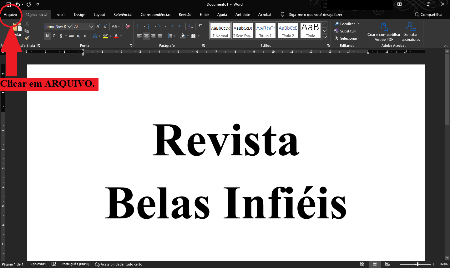The width and height of the screenshot is (450, 268).
Task: Click the text effects A icon
Action: (95, 36)
